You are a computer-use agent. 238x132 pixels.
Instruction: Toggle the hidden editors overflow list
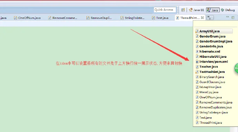tap(210, 18)
